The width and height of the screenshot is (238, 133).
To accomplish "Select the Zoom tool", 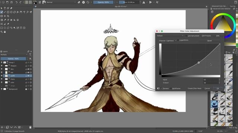I will 1,32.
